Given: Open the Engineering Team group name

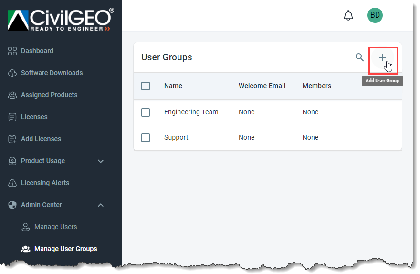Looking at the screenshot, I should (x=191, y=112).
